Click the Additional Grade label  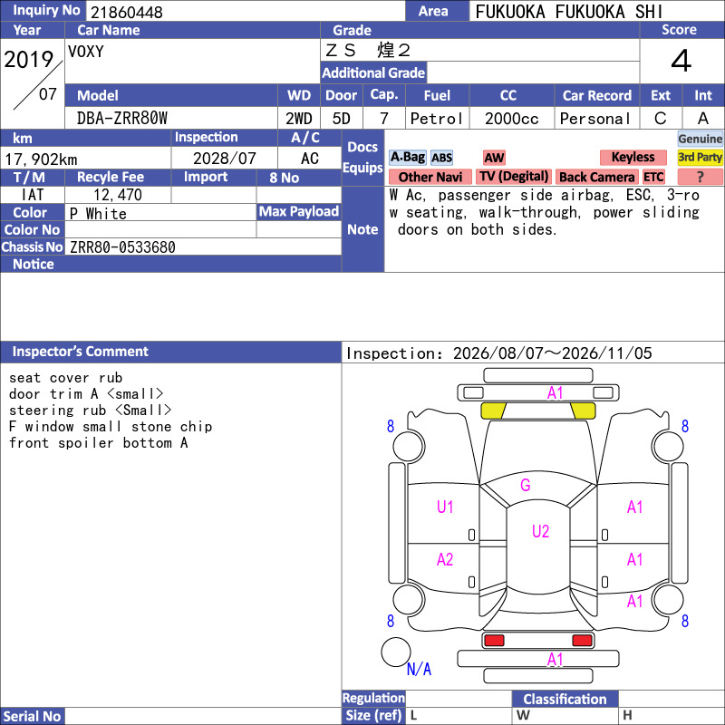(373, 72)
